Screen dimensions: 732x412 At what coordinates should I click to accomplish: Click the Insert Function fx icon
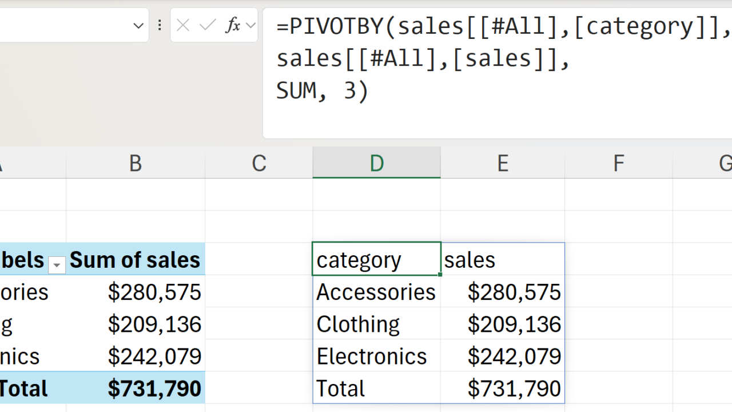[232, 25]
